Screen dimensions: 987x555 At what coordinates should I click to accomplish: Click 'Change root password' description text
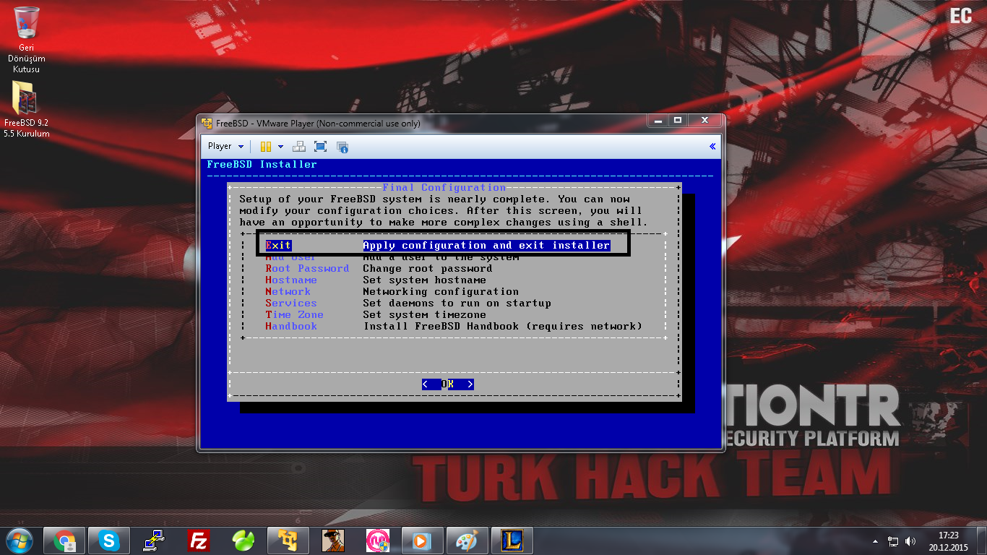pyautogui.click(x=428, y=268)
